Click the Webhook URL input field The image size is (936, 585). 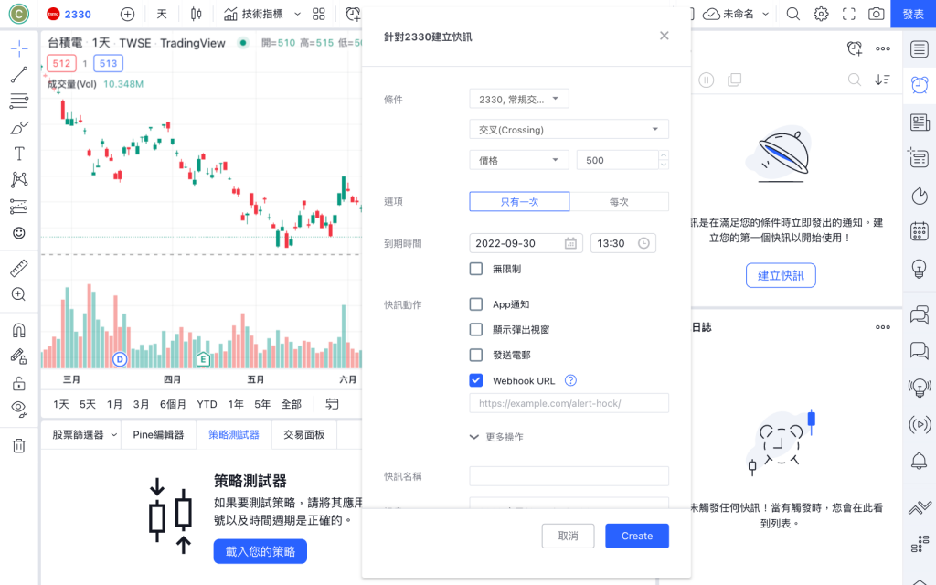(x=569, y=403)
